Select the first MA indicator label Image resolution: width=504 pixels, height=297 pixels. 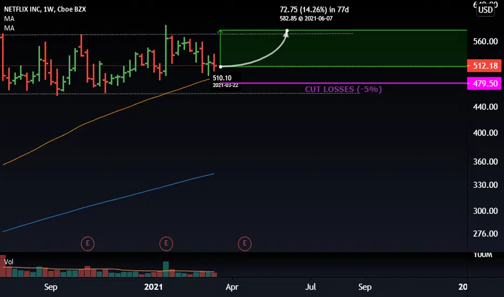click(x=9, y=19)
